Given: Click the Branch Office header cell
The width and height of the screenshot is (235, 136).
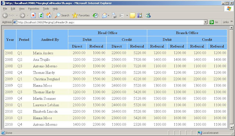Looking at the screenshot, I should click(187, 33).
